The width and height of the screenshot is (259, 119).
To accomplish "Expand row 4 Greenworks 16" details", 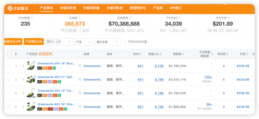I will 23,107.
